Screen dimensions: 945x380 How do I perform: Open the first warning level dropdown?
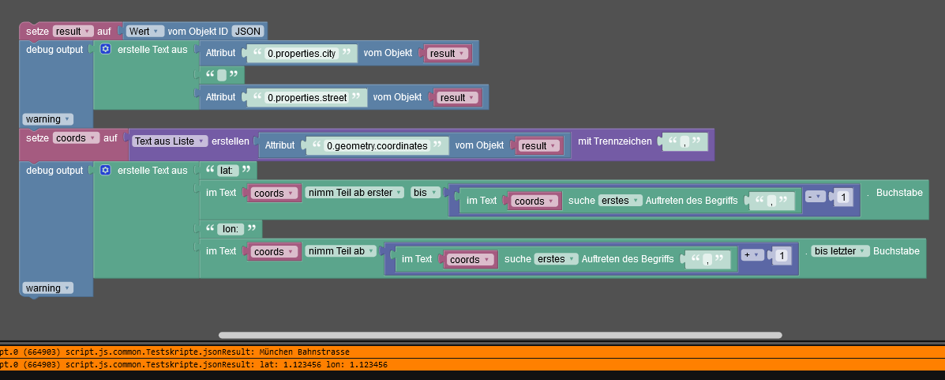tap(47, 119)
